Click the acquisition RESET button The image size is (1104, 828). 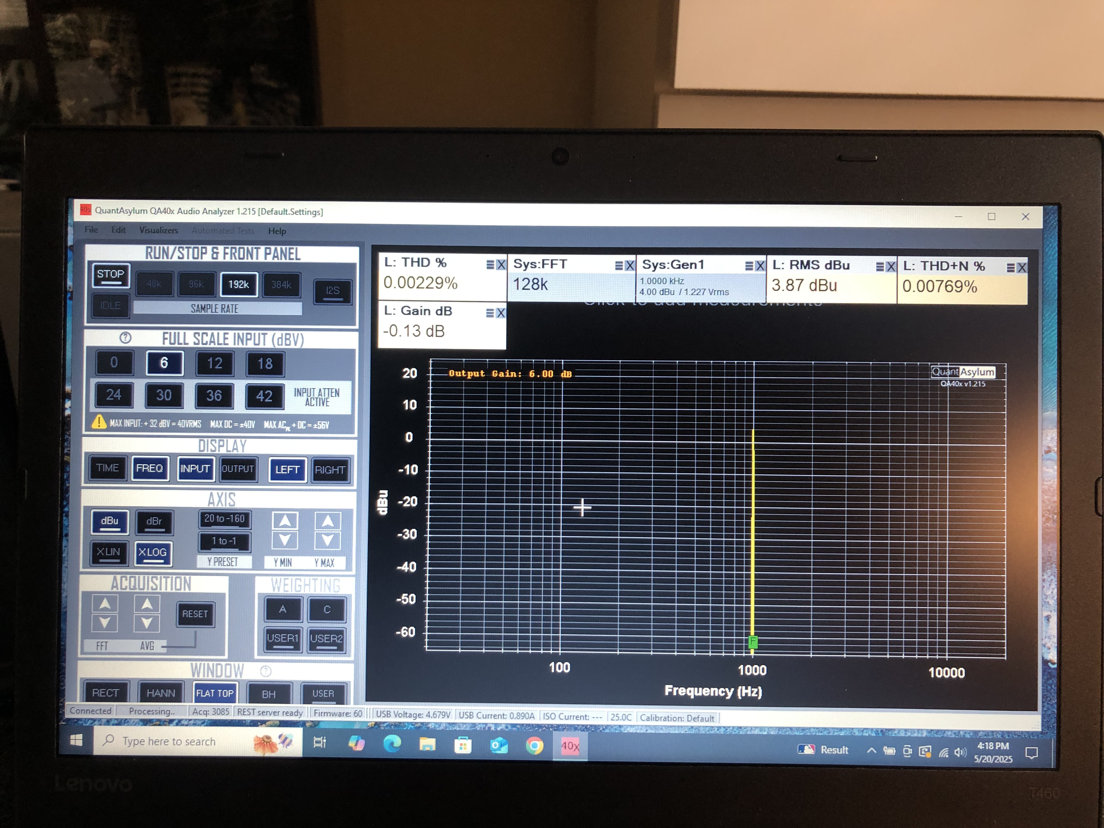point(195,614)
